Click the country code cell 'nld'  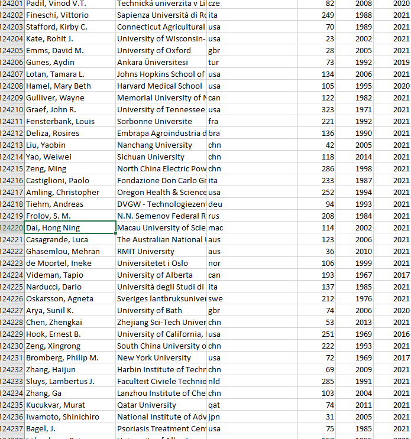(252, 381)
